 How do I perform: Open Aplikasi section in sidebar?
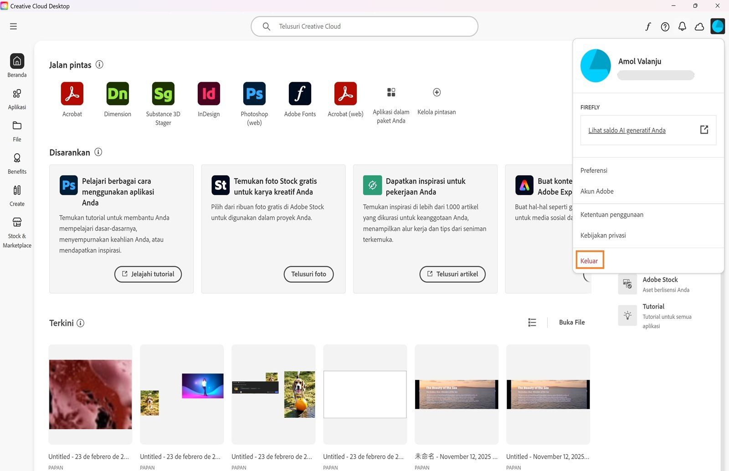pyautogui.click(x=17, y=99)
